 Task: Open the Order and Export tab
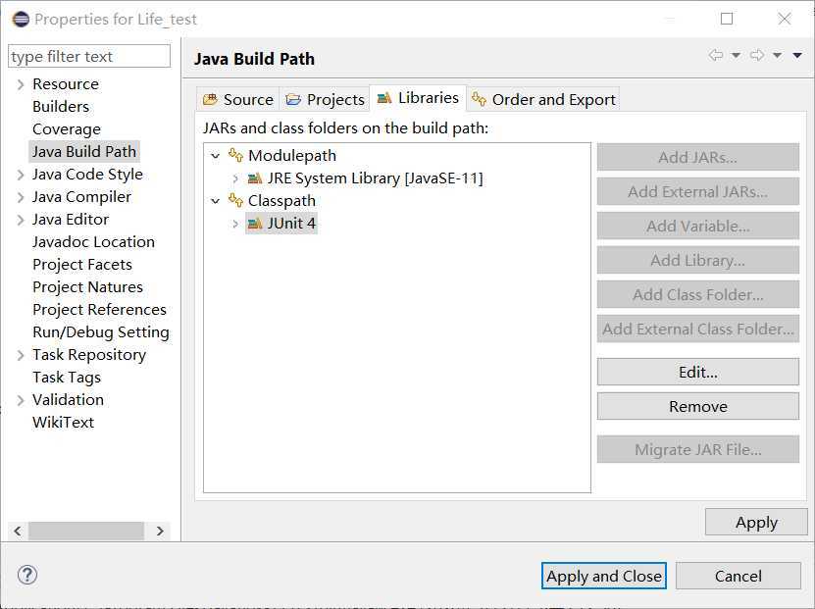point(543,99)
